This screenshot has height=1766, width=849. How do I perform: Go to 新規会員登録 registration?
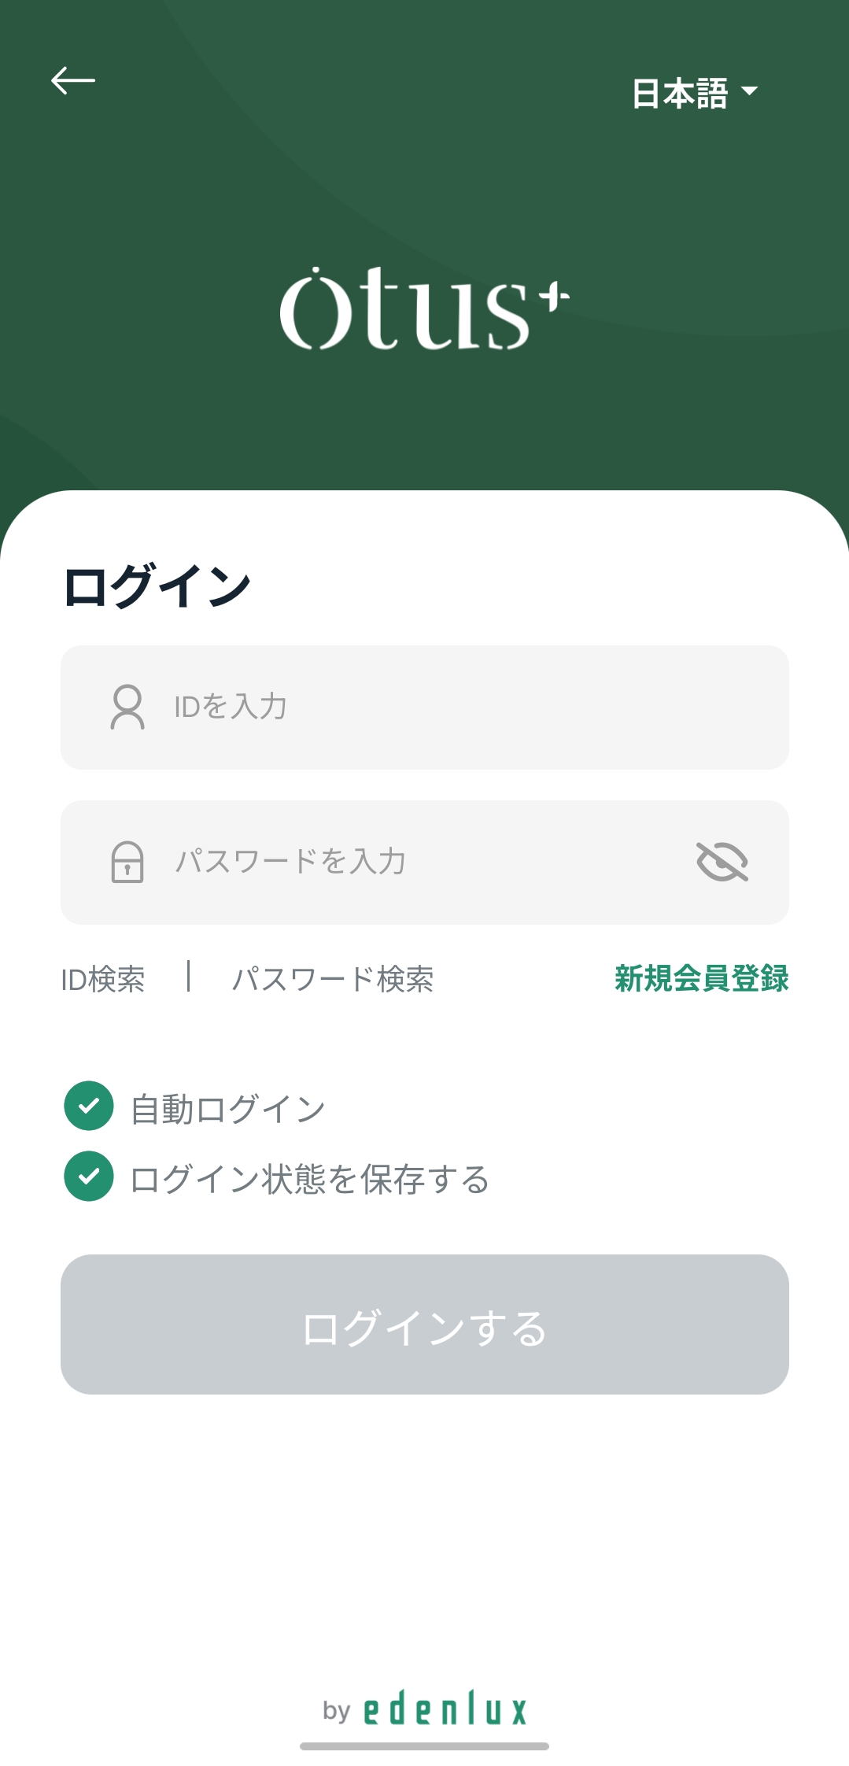click(702, 978)
